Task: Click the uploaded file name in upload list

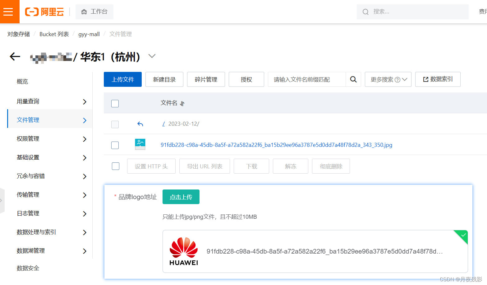Action: (324, 251)
